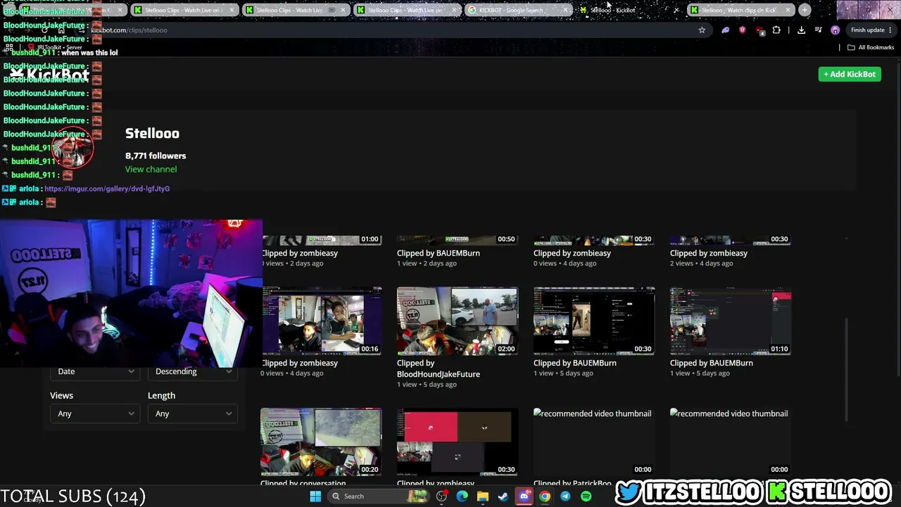This screenshot has height=507, width=901.
Task: Click the browser Home button
Action: (x=61, y=30)
